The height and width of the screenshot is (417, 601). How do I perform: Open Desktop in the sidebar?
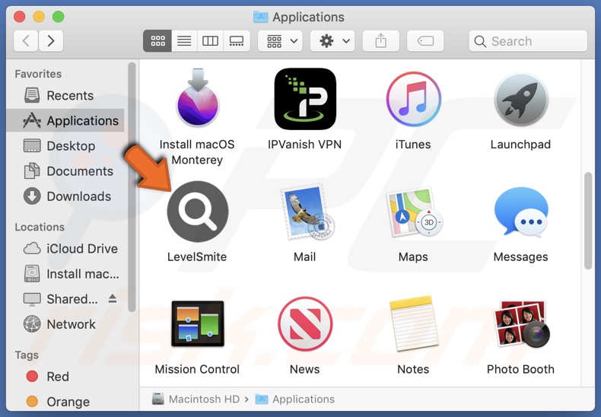tap(65, 145)
